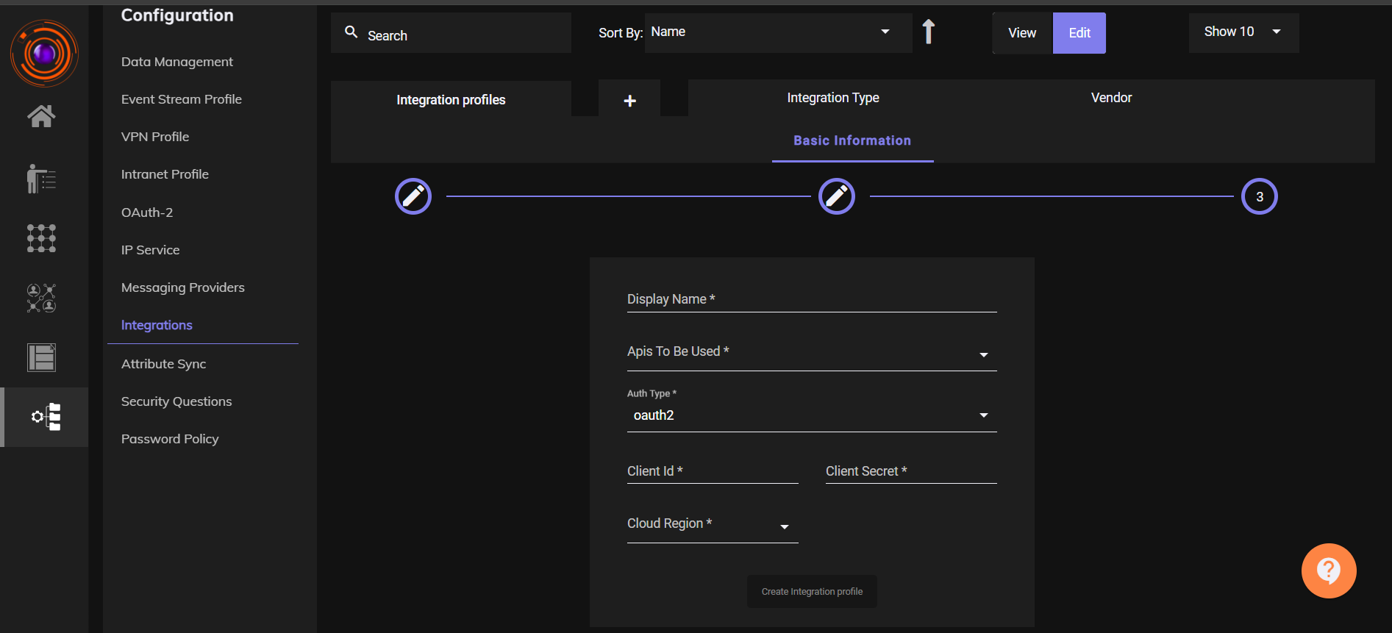Open the Home icon in sidebar
1392x633 pixels.
[41, 115]
